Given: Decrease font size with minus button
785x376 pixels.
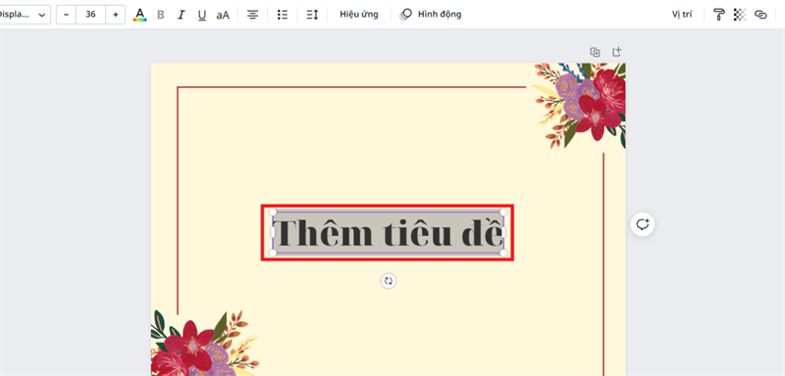Looking at the screenshot, I should coord(66,15).
